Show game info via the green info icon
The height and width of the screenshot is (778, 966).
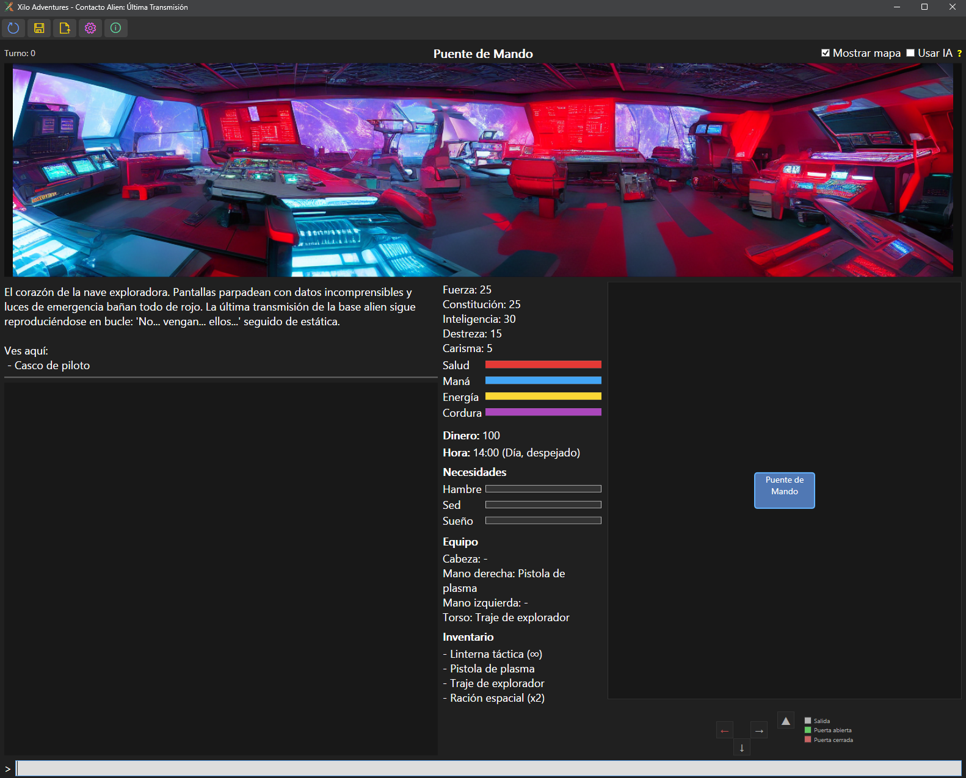point(116,28)
